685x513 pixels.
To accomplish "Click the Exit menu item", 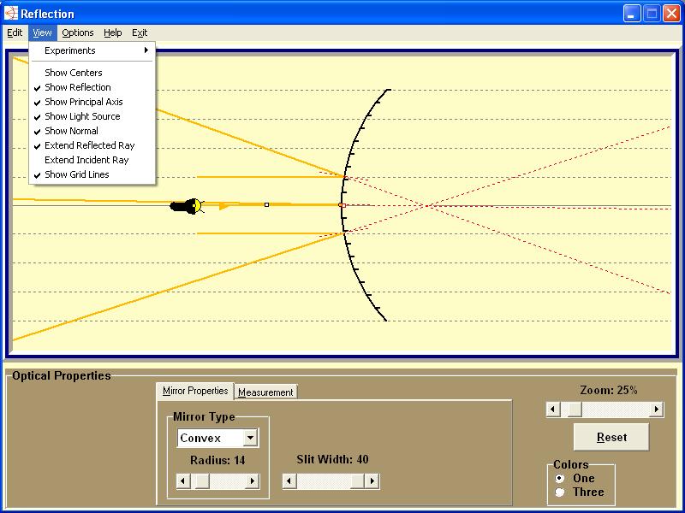I will [140, 32].
